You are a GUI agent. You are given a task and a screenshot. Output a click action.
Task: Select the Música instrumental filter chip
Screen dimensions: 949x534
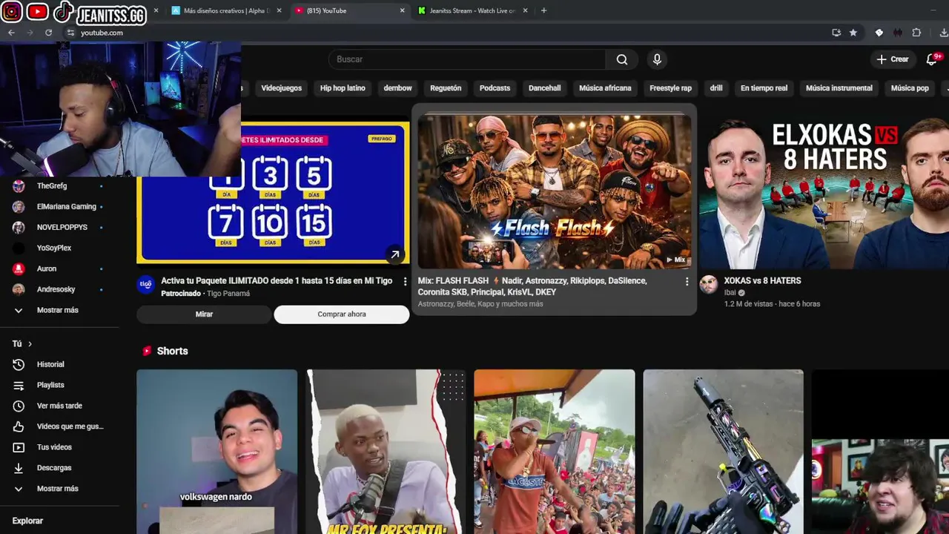pos(839,88)
